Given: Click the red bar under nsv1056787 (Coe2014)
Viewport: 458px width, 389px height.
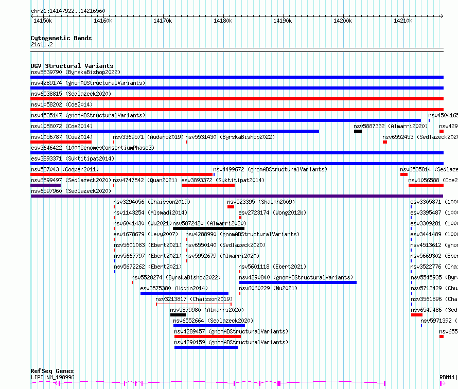Looking at the screenshot, I should 61,142.
